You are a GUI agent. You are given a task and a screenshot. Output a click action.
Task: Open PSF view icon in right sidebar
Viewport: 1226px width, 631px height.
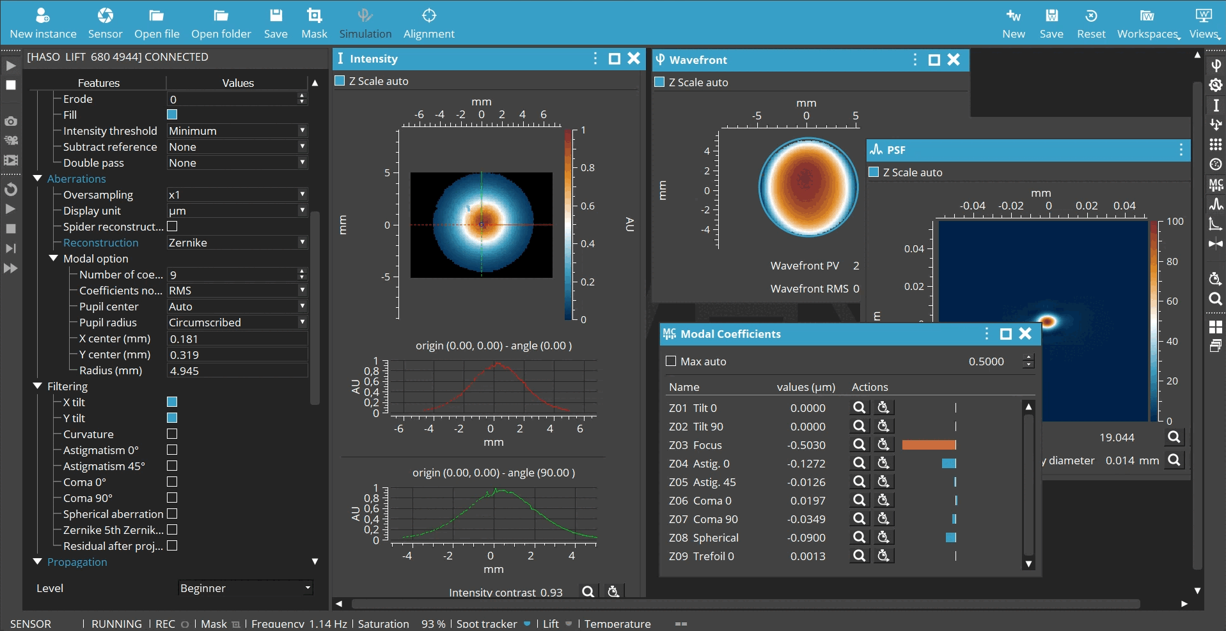[x=1216, y=204]
